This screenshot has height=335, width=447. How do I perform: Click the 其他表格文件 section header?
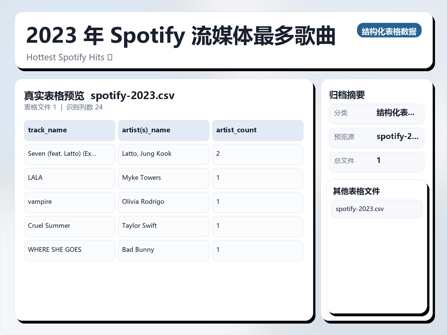tap(356, 192)
